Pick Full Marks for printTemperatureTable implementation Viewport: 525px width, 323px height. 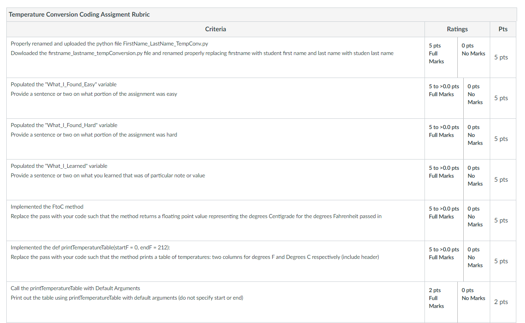tap(444, 261)
